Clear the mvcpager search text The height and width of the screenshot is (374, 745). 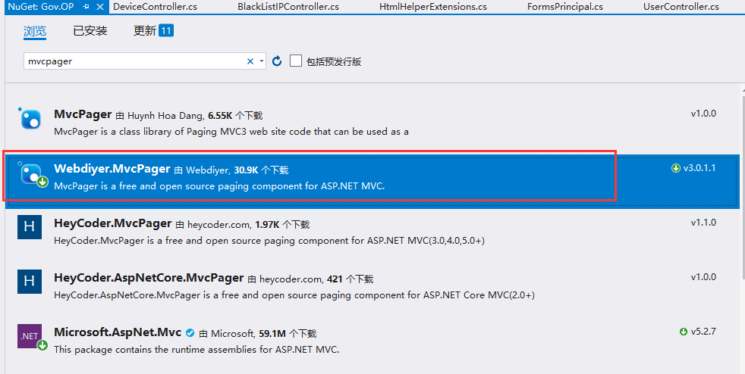click(250, 61)
